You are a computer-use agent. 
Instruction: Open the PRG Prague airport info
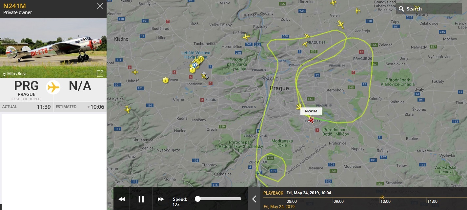click(x=27, y=88)
